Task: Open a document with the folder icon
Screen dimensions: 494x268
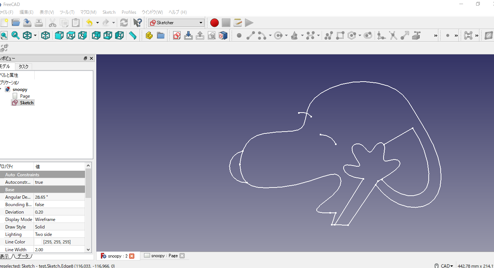Action: click(x=16, y=23)
